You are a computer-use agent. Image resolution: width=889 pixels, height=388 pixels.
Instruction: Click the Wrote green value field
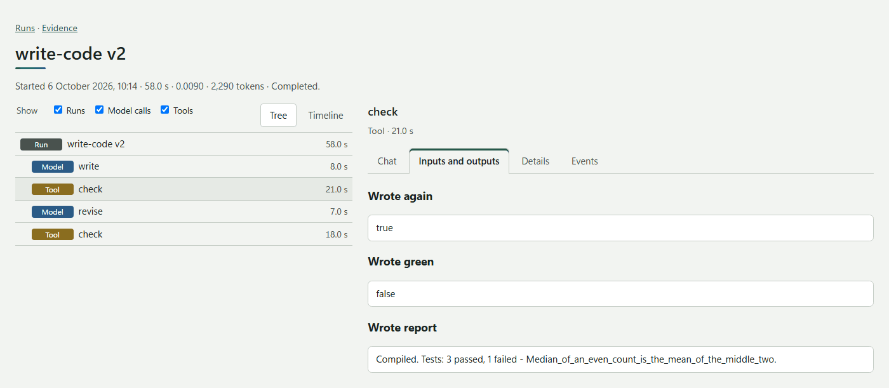tap(620, 294)
